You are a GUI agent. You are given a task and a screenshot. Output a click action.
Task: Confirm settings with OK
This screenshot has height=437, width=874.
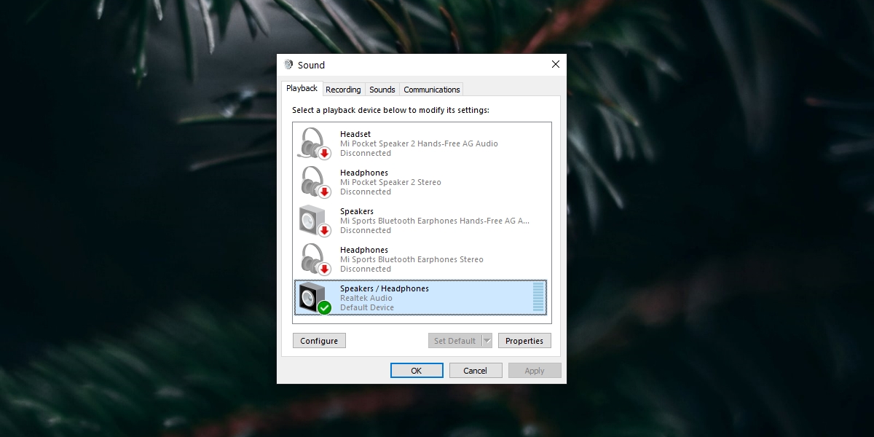[x=417, y=370]
